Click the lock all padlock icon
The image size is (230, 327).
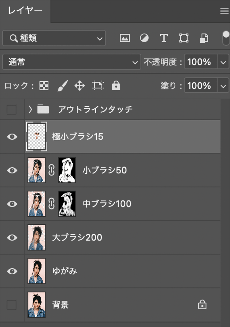click(116, 86)
